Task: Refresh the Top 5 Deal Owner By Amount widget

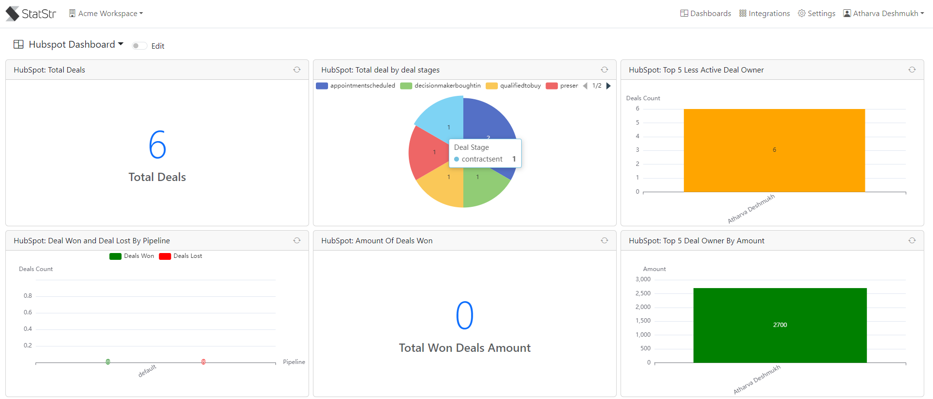Action: 912,240
